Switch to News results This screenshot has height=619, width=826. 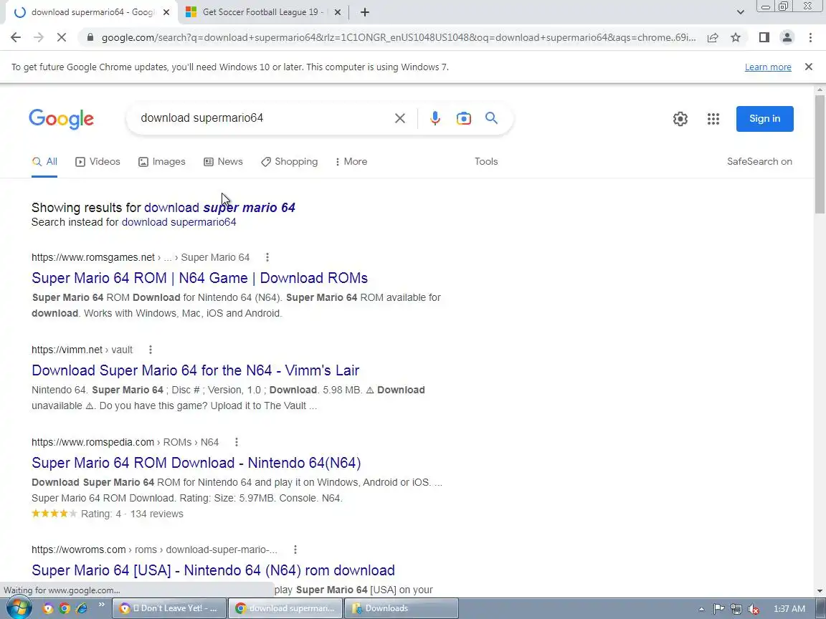point(224,162)
